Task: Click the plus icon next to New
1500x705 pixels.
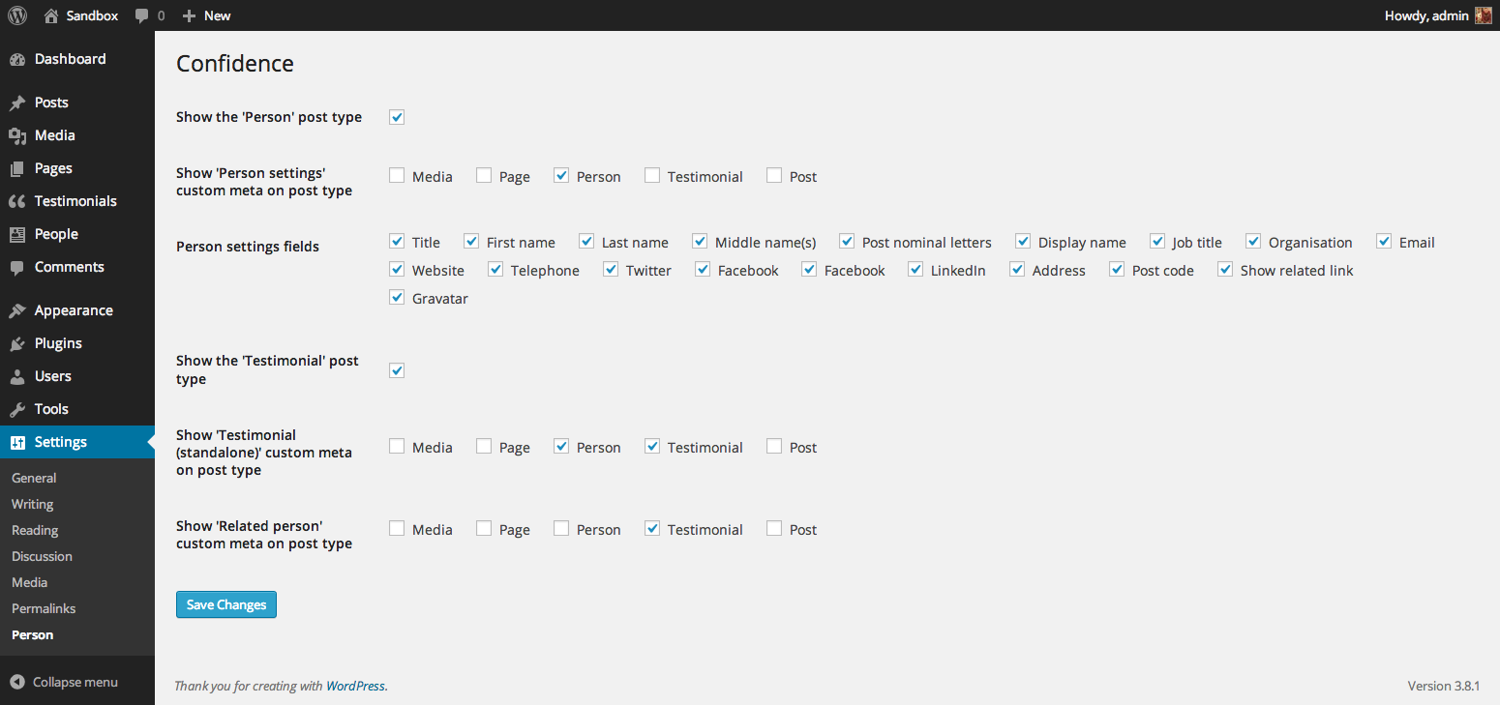Action: (190, 15)
